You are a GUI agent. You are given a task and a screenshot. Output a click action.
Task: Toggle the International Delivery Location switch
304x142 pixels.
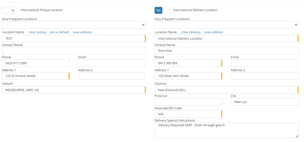(162, 10)
